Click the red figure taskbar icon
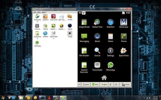 click(x=49, y=98)
